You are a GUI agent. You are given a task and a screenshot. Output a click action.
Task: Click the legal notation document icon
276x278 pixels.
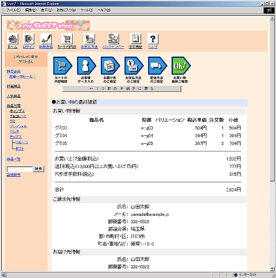tap(135, 39)
